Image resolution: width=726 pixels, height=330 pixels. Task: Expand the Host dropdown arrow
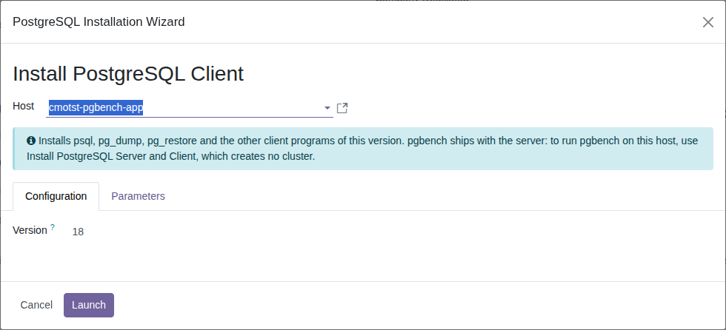pos(327,108)
